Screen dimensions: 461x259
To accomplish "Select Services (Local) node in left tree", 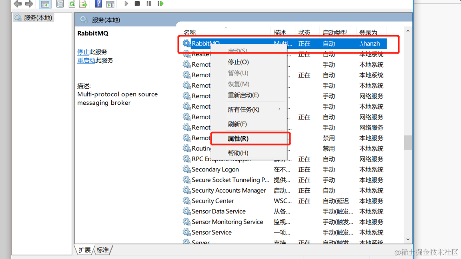I will click(33, 18).
